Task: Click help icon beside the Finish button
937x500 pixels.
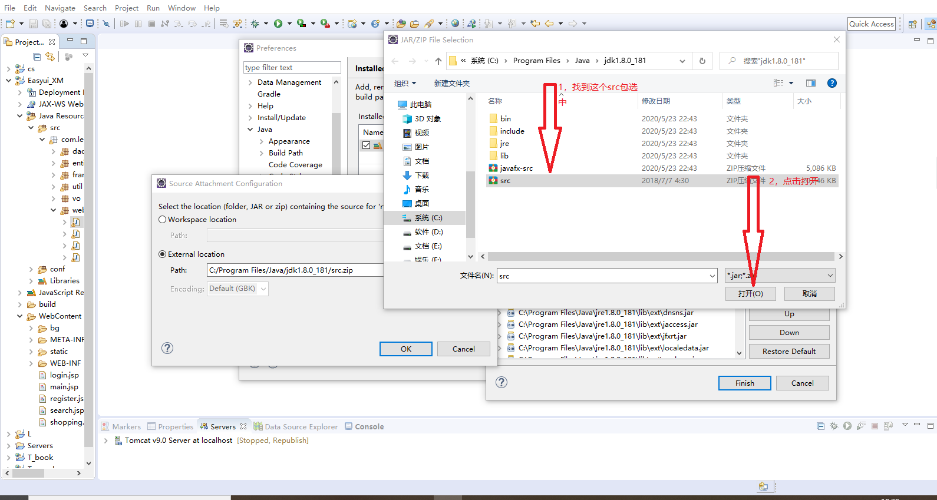Action: tap(502, 382)
